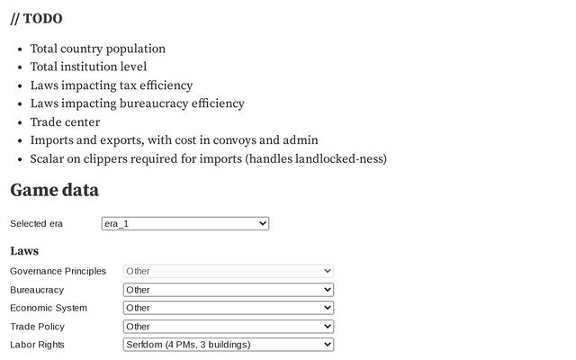Click the Laws impacting tax efficiency item
576x360 pixels.
(x=111, y=85)
